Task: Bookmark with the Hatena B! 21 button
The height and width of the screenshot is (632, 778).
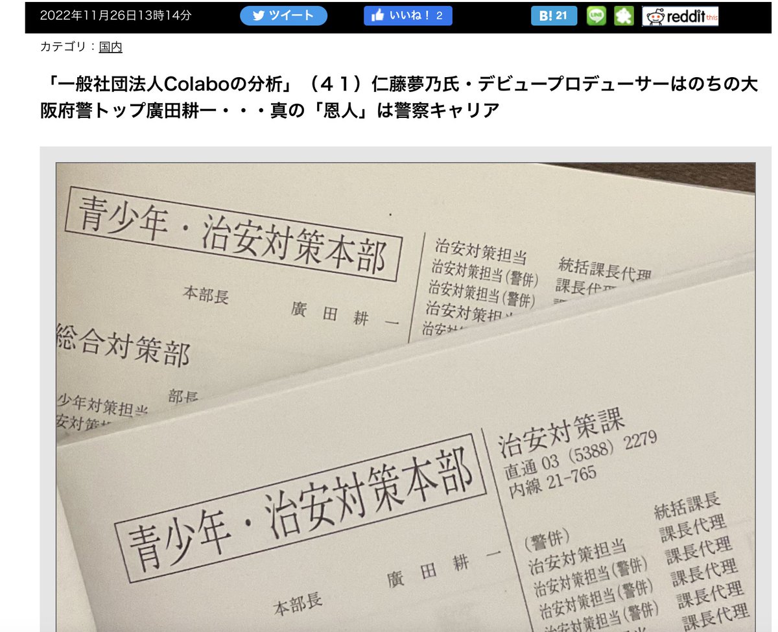Action: [554, 16]
